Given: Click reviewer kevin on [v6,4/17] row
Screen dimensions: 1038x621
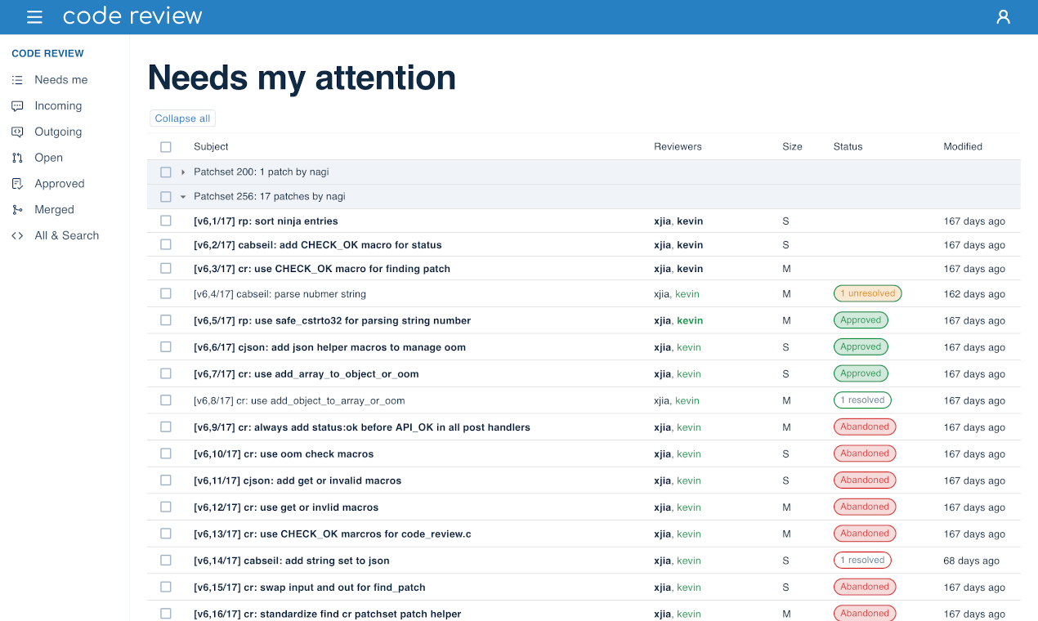Looking at the screenshot, I should (687, 294).
